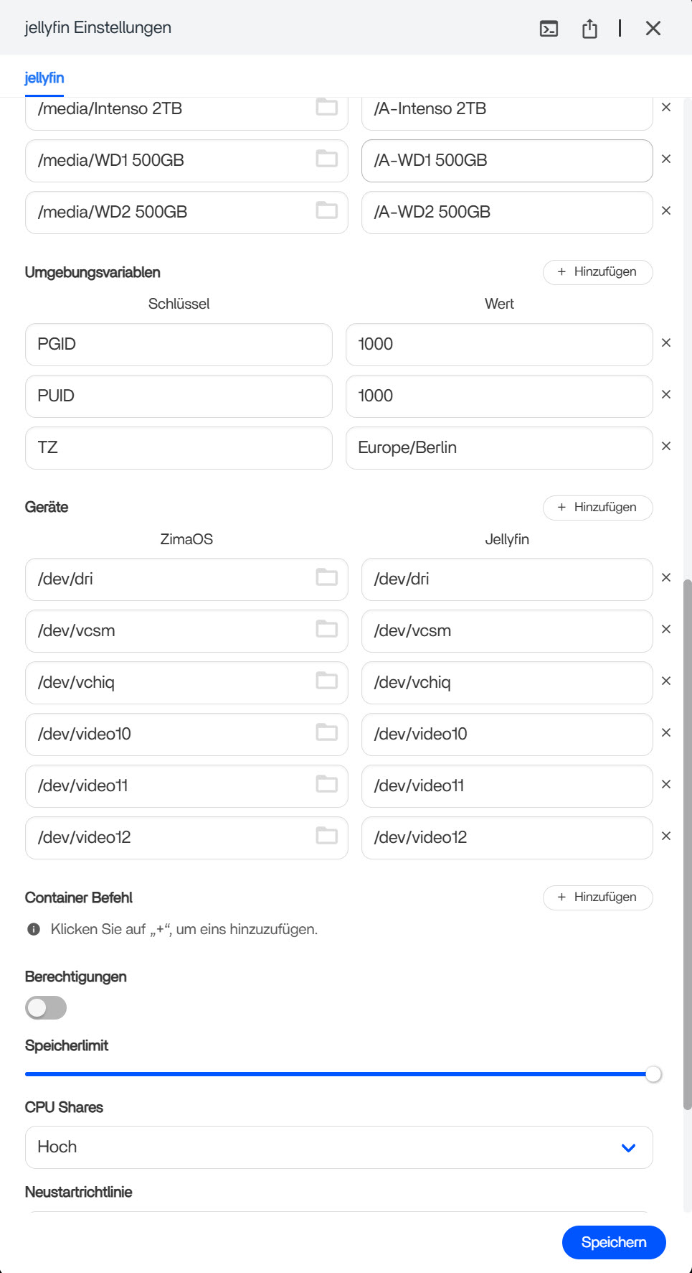Viewport: 692px width, 1273px height.
Task: Browse folder for /media/WD1 500GB path
Action: point(327,159)
